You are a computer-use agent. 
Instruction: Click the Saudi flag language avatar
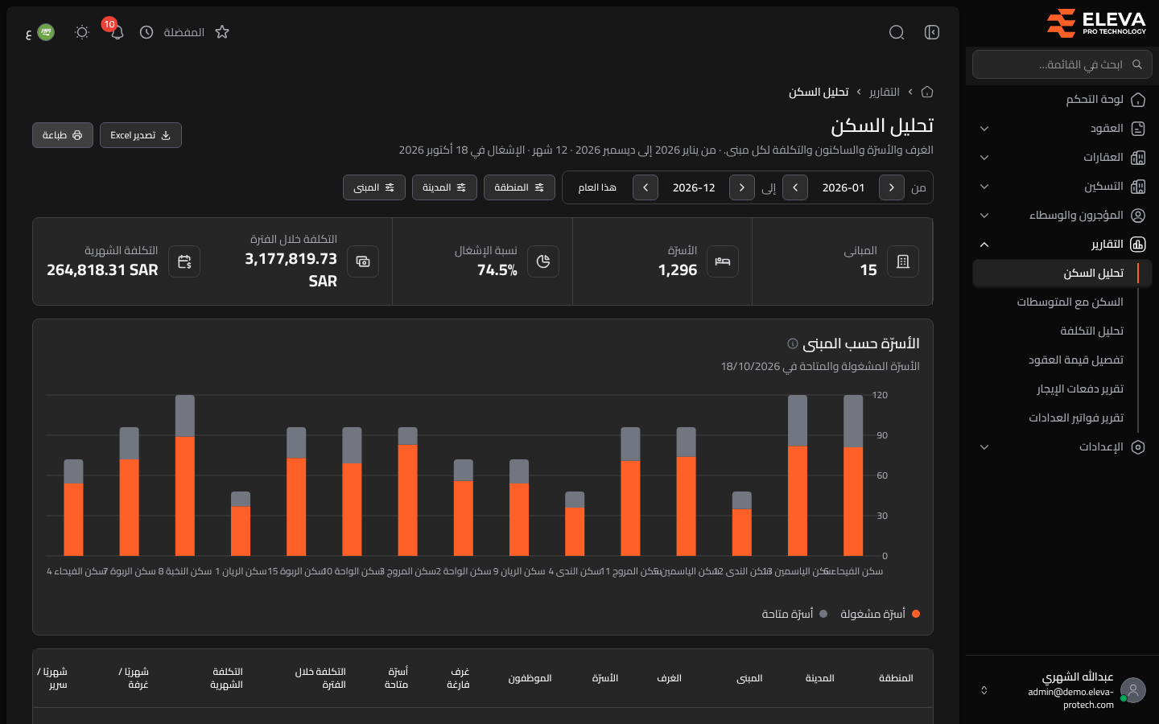pos(46,32)
